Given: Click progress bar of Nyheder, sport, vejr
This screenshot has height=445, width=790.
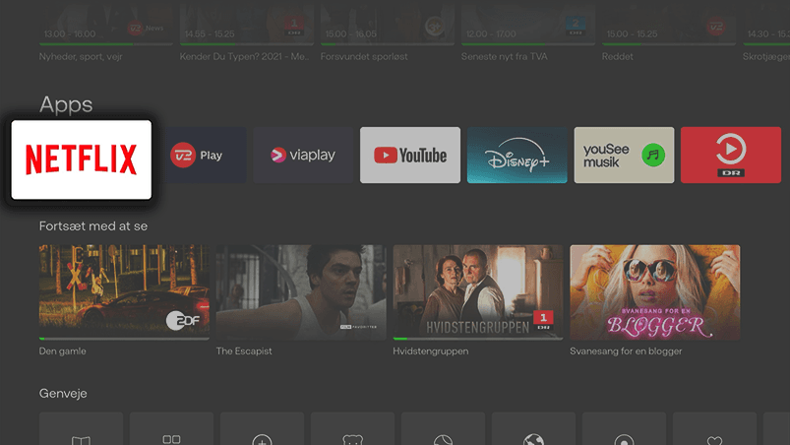Looking at the screenshot, I should coord(106,44).
